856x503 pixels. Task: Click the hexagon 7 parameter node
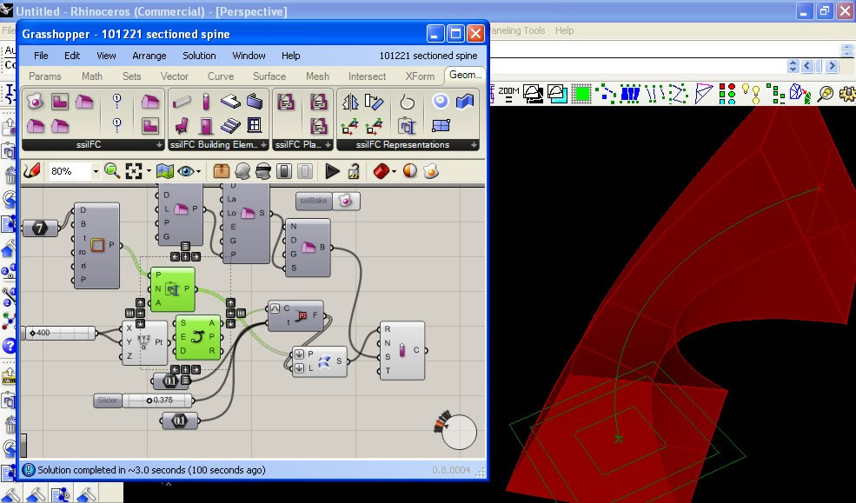[x=40, y=228]
